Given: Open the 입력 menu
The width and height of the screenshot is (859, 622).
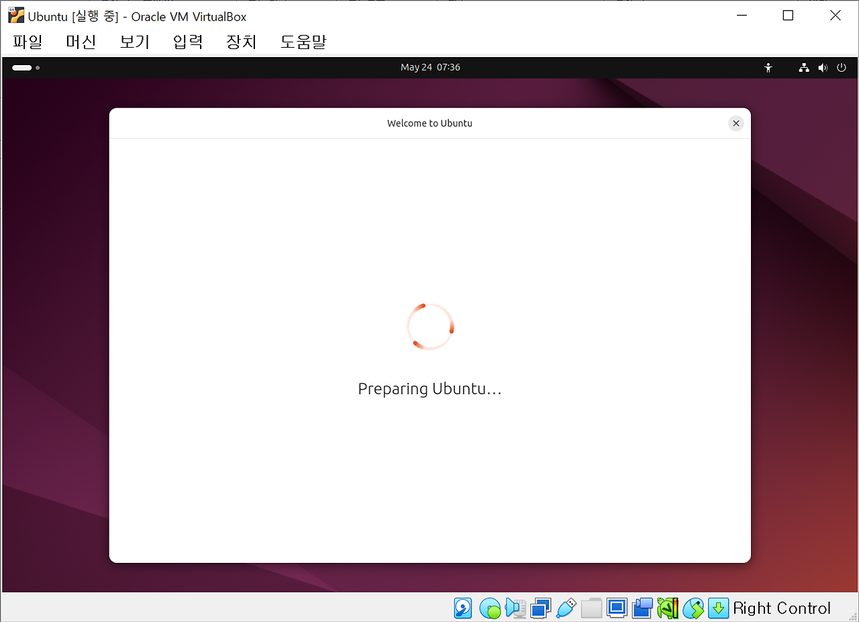Looking at the screenshot, I should (x=188, y=42).
